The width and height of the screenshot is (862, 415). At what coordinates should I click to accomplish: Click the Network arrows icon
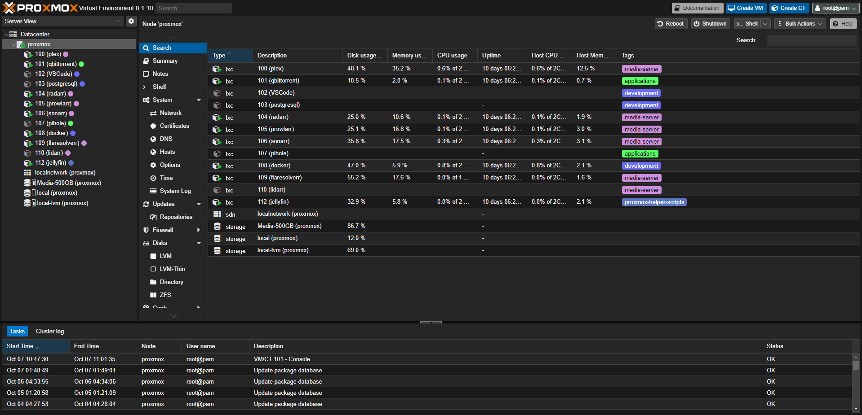coord(153,113)
